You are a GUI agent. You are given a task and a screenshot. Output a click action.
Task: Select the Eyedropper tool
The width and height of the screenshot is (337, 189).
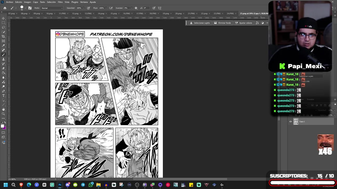pyautogui.click(x=3, y=46)
